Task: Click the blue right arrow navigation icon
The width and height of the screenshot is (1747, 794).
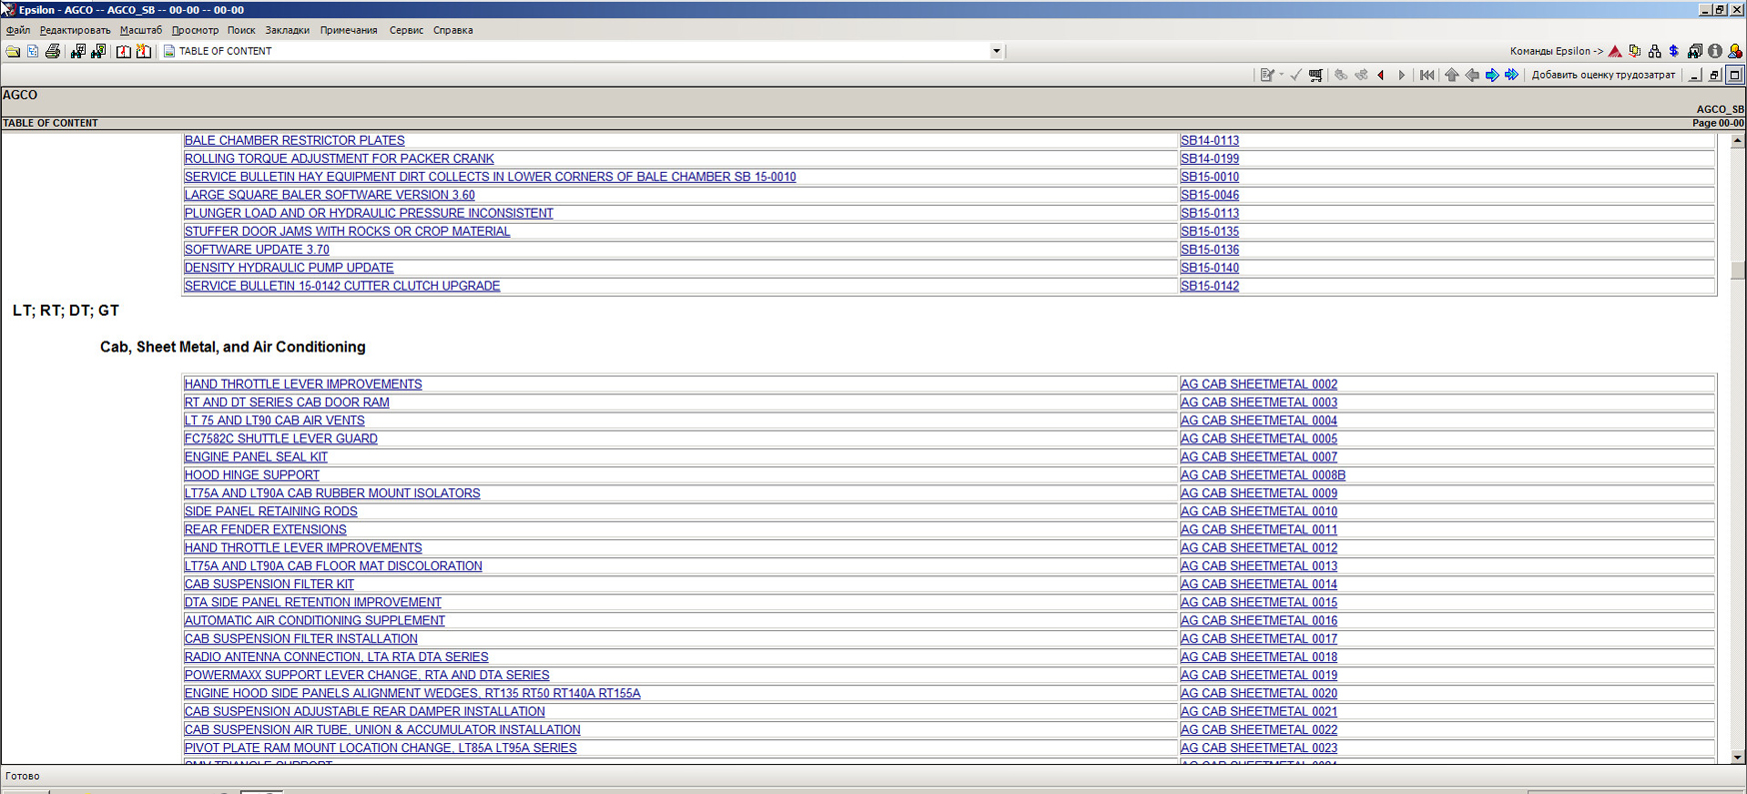Action: 1492,75
